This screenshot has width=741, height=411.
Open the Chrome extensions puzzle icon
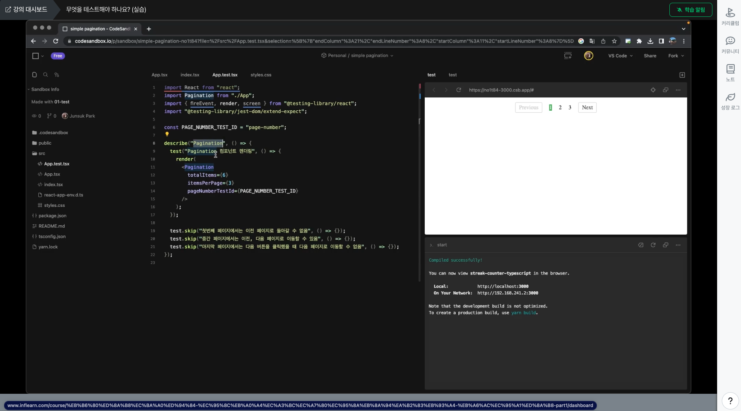639,41
